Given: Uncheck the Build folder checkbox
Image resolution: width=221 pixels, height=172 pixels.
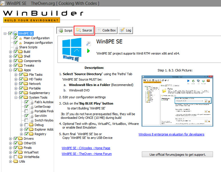Looking at the screenshot, I should [x=16, y=52].
